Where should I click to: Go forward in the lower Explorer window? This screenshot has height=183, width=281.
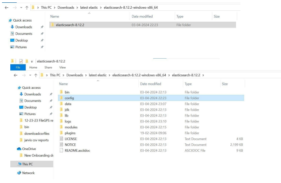24,75
